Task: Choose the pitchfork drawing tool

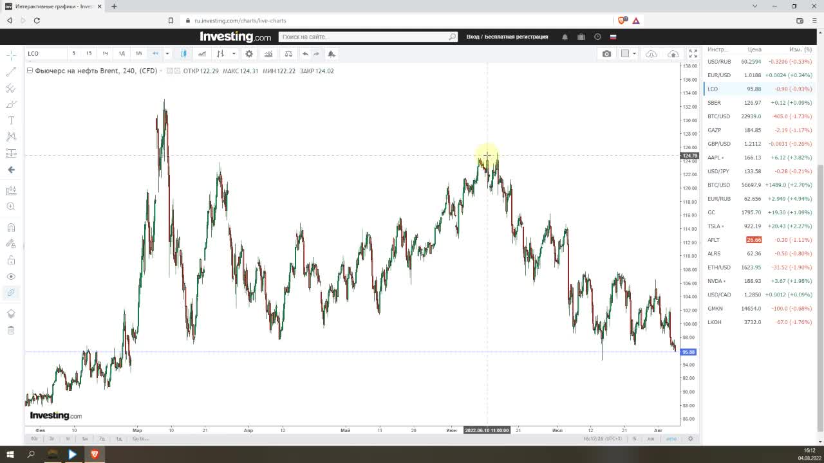Action: click(11, 88)
